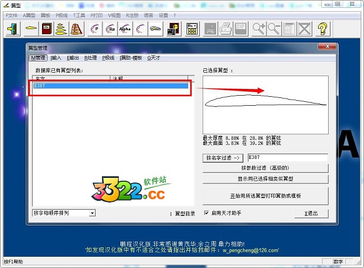Click the DXF export icon
The height and width of the screenshot is (268, 364).
click(x=240, y=29)
